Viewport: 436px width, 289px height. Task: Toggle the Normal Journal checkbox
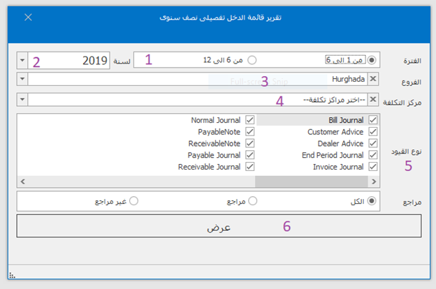pyautogui.click(x=249, y=120)
